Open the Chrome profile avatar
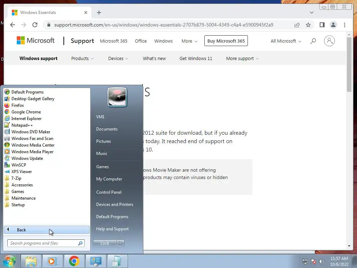 pyautogui.click(x=333, y=25)
